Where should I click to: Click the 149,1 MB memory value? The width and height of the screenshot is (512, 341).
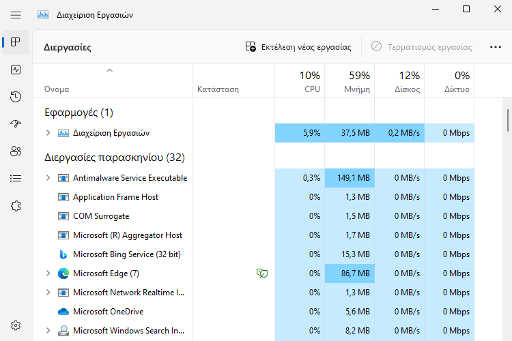click(x=354, y=178)
